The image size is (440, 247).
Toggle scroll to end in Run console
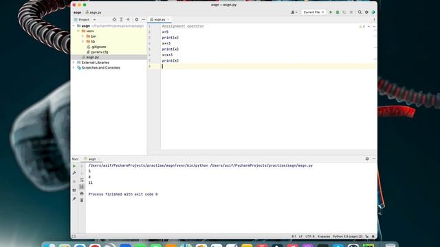coord(82,187)
